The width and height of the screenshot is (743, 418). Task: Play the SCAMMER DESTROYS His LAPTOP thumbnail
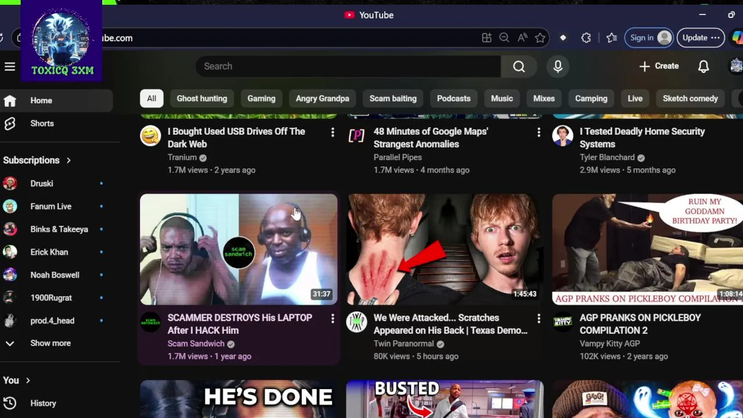point(239,250)
